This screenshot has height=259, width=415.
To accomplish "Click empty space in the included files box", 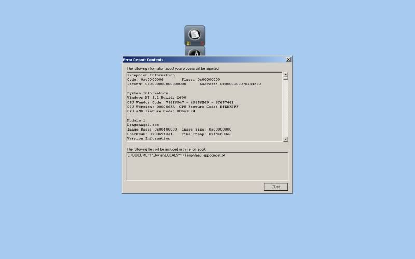I will [x=207, y=171].
